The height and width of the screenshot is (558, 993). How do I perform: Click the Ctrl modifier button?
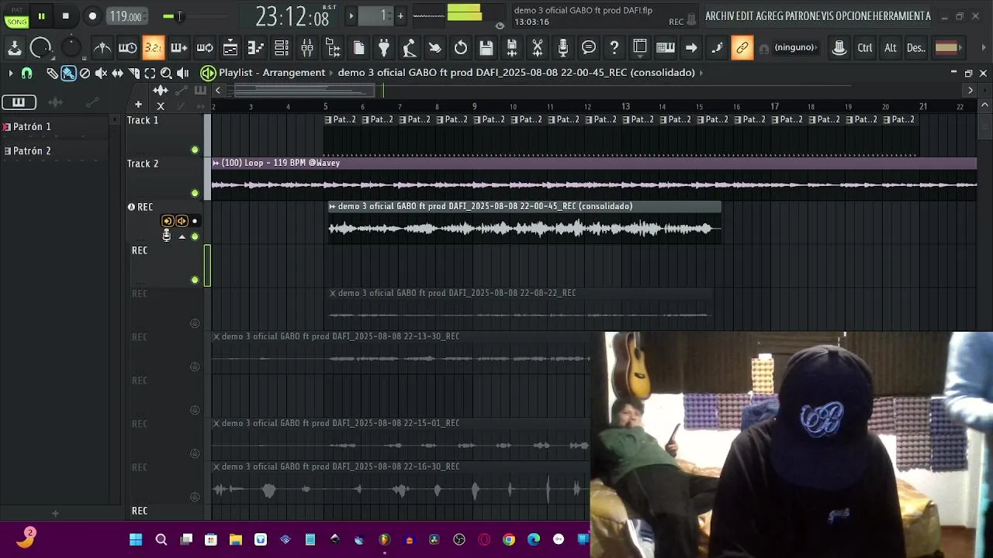[x=865, y=48]
